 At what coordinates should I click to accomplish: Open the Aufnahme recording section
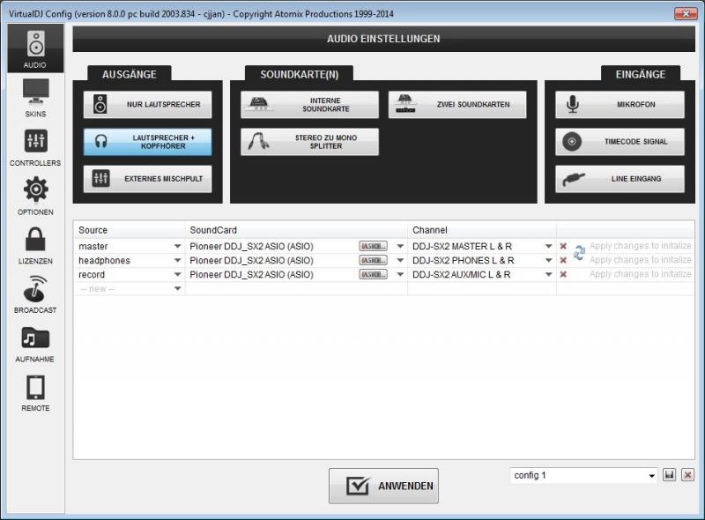tap(35, 344)
